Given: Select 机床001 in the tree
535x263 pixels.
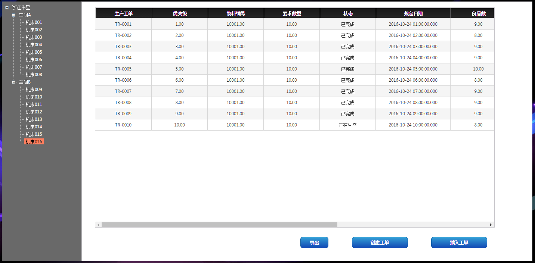Looking at the screenshot, I should click(x=34, y=22).
